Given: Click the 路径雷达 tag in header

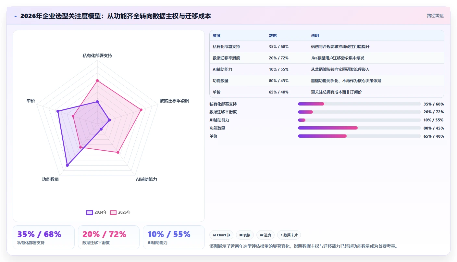Looking at the screenshot, I should [435, 16].
